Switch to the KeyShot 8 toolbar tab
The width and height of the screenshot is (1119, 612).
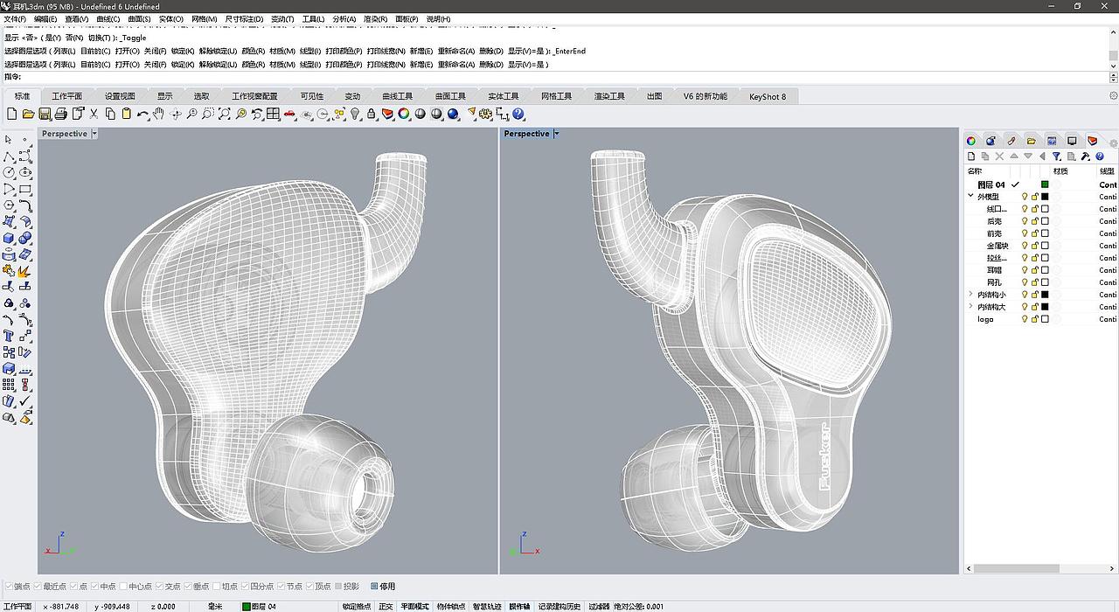[768, 96]
